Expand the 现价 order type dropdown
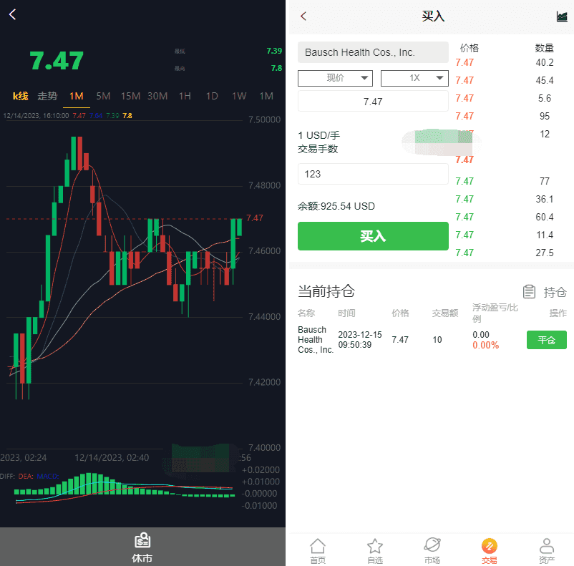Viewport: 574px width, 566px height. (334, 78)
